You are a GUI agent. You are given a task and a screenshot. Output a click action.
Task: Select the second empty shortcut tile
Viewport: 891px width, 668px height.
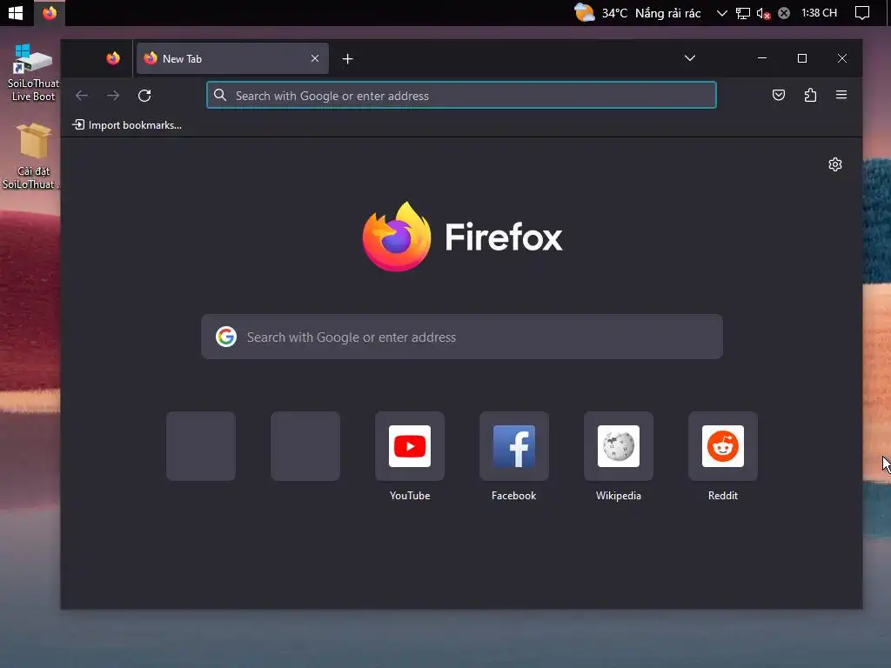tap(305, 446)
